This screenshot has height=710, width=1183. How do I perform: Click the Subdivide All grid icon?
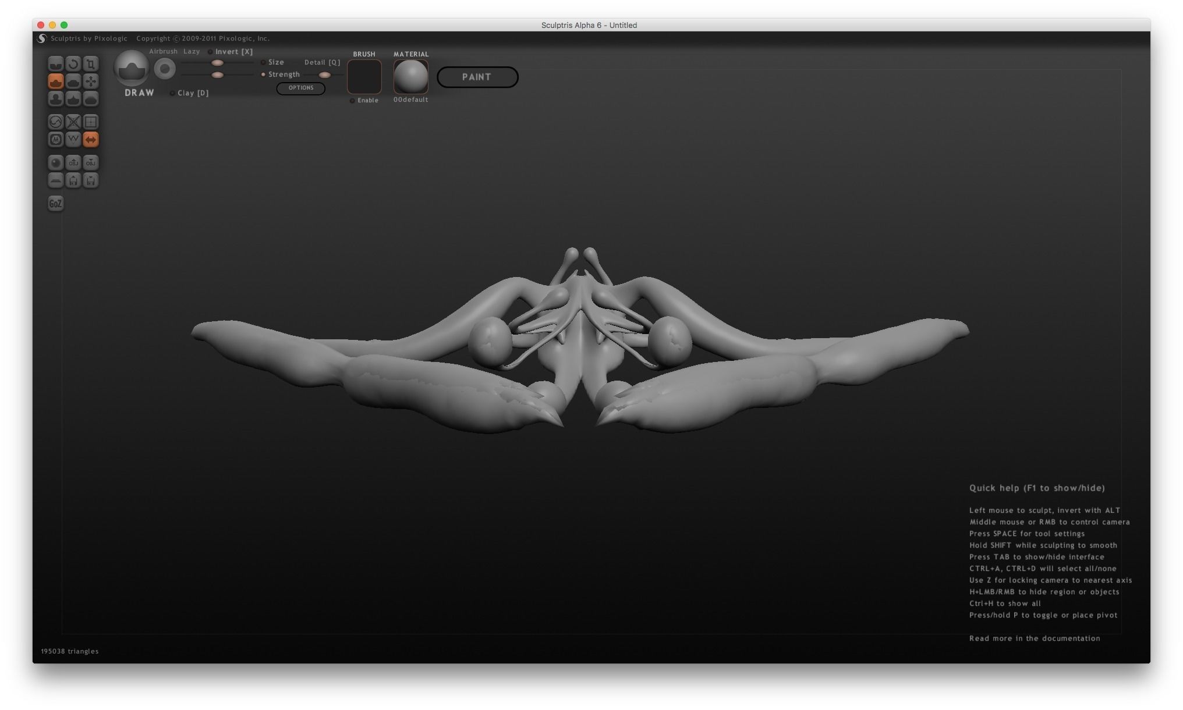90,122
